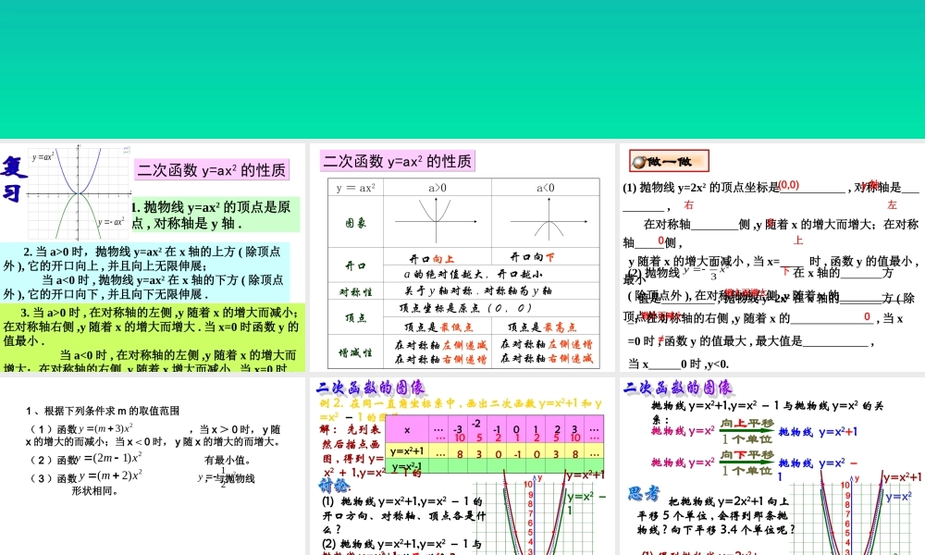Click the 对称性 row label

(x=356, y=292)
